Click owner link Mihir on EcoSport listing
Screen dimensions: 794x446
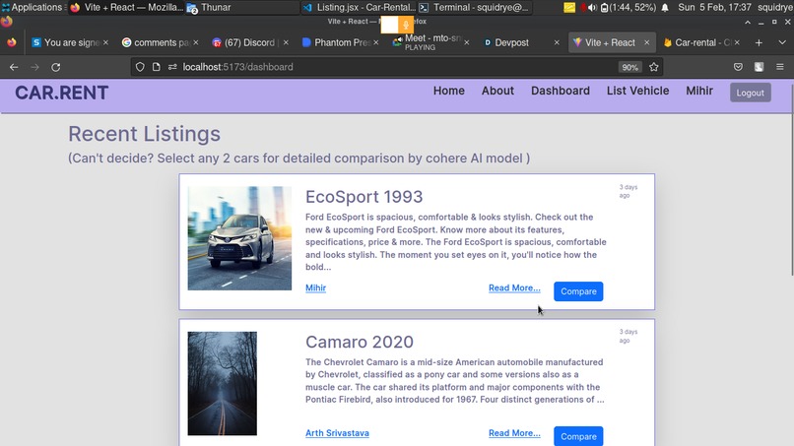[x=315, y=288]
